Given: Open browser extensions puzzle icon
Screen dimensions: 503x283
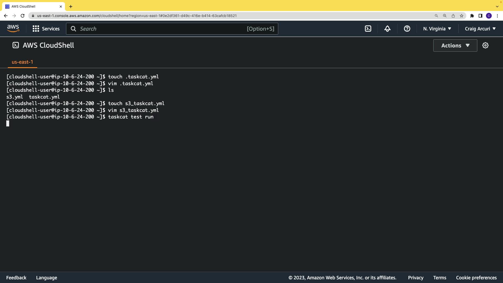Looking at the screenshot, I should (472, 16).
